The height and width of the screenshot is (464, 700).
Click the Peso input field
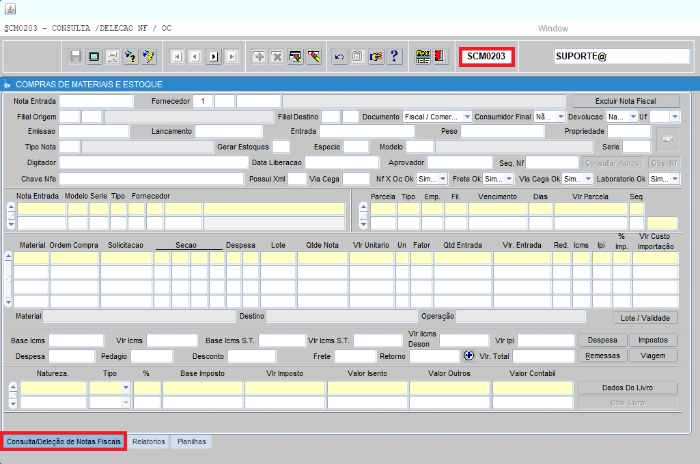pyautogui.click(x=502, y=131)
